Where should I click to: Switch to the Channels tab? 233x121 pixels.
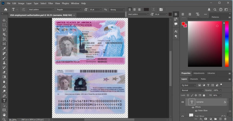(194, 79)
